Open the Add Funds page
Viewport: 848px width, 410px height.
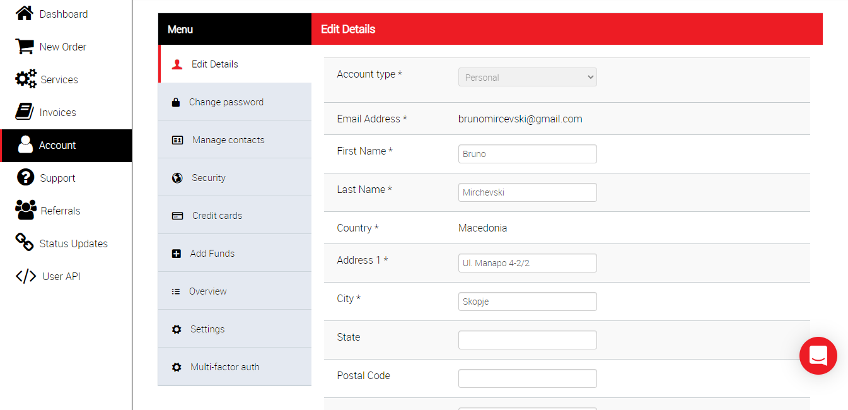[212, 254]
